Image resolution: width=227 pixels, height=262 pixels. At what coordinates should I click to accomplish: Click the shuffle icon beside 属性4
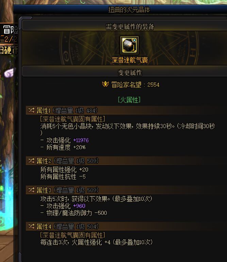point(31,226)
